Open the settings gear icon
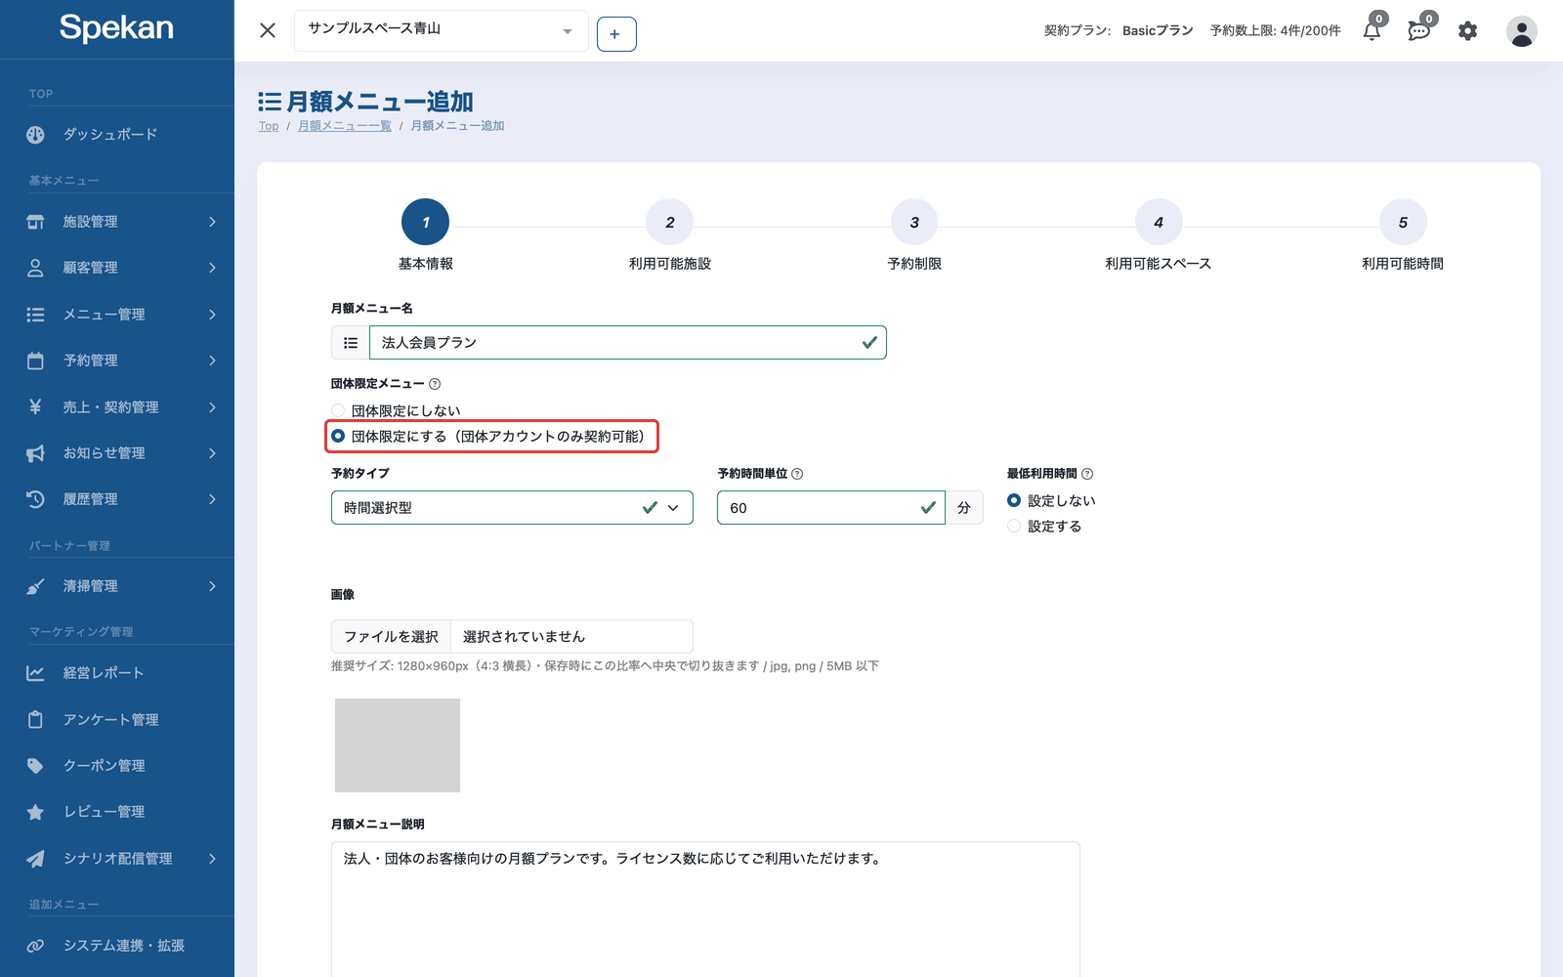Viewport: 1563px width, 977px height. [x=1467, y=31]
